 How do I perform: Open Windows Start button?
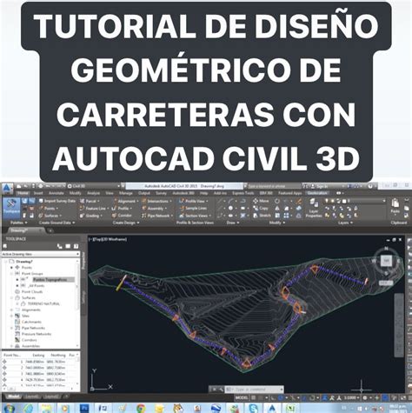(10, 409)
